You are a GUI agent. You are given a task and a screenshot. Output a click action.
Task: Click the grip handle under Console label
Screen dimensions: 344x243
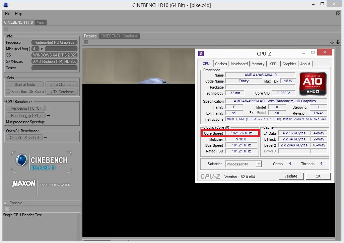[x=6, y=209]
